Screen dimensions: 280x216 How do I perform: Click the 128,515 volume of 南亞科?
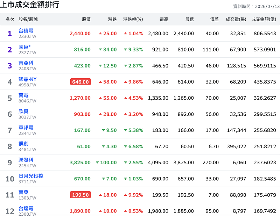click(237, 66)
